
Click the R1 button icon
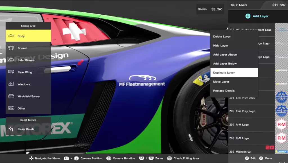click(x=66, y=158)
